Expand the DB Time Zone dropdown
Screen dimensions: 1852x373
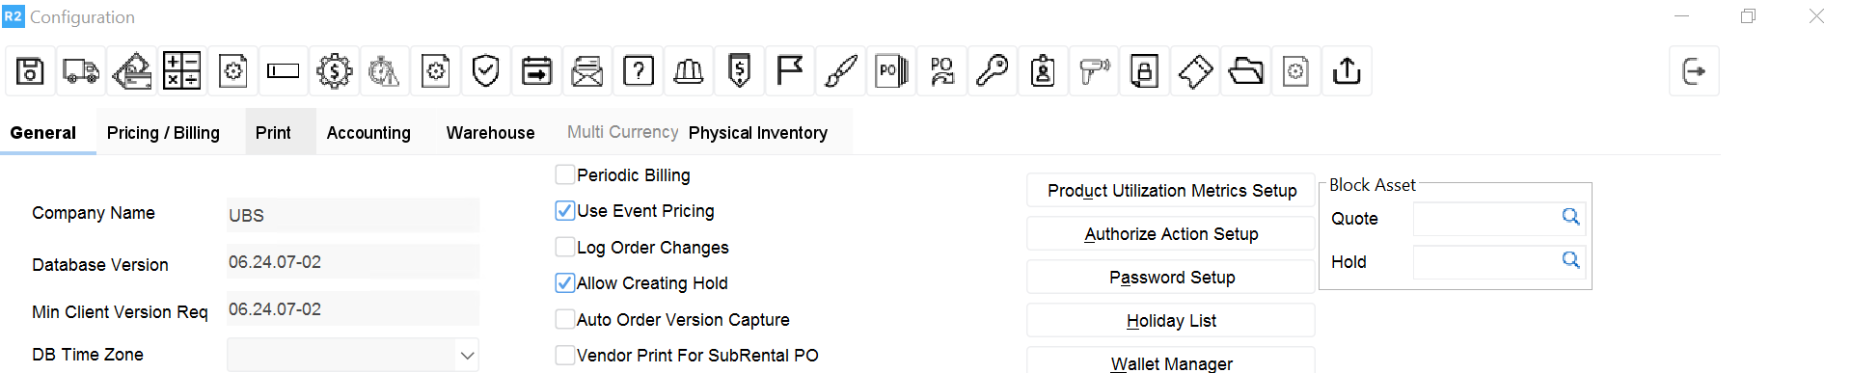467,355
